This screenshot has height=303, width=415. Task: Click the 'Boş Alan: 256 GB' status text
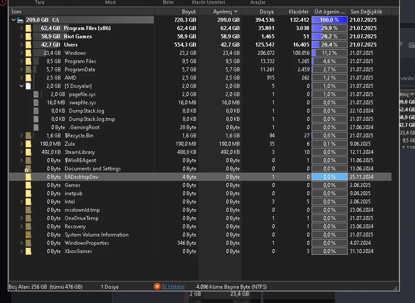click(x=28, y=287)
